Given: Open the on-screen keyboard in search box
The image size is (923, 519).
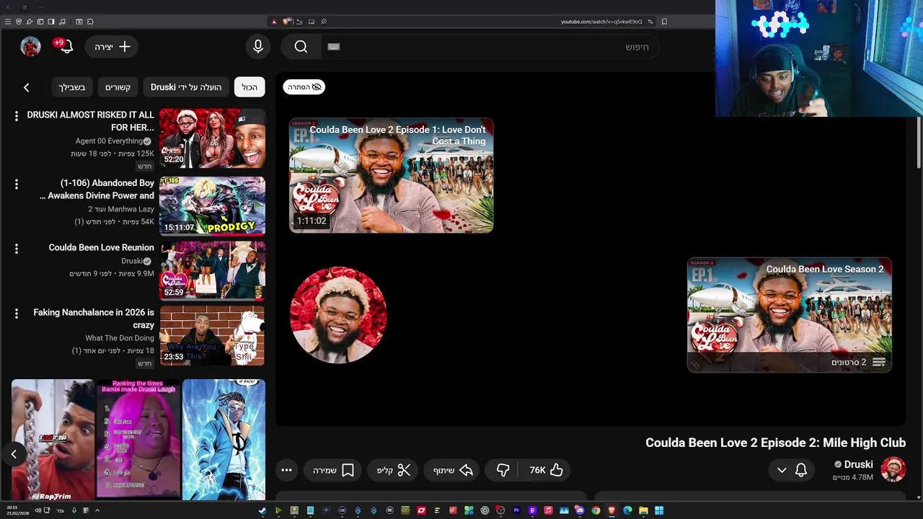Looking at the screenshot, I should [x=333, y=47].
